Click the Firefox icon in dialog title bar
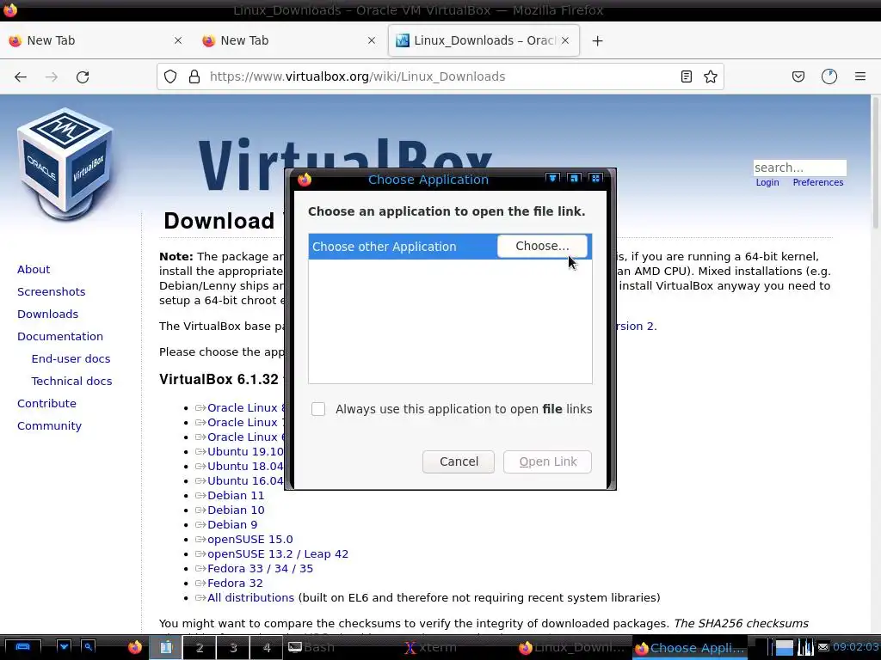 click(305, 180)
